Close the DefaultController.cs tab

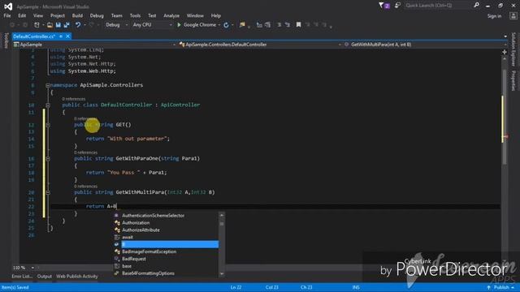[67, 36]
